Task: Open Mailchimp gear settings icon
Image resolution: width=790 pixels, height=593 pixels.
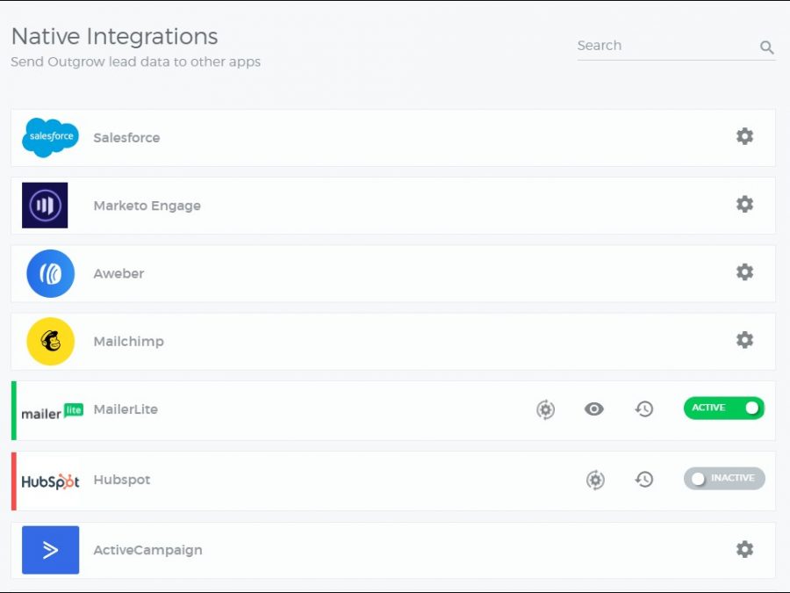Action: (744, 340)
